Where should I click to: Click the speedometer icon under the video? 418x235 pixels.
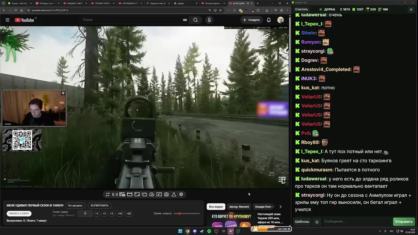(152, 195)
